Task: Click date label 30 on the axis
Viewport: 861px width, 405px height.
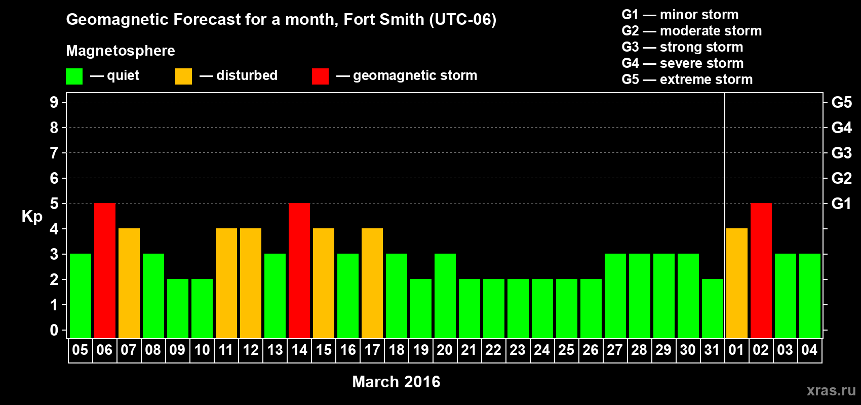Action: coord(688,350)
